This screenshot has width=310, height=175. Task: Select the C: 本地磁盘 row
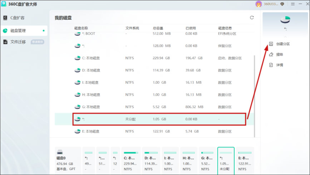[154, 58]
